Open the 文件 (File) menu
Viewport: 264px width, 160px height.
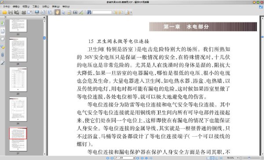coord(7,7)
